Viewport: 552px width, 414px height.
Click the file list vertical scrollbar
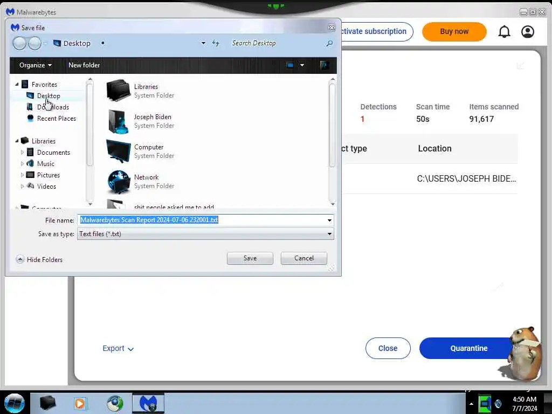[x=332, y=125]
